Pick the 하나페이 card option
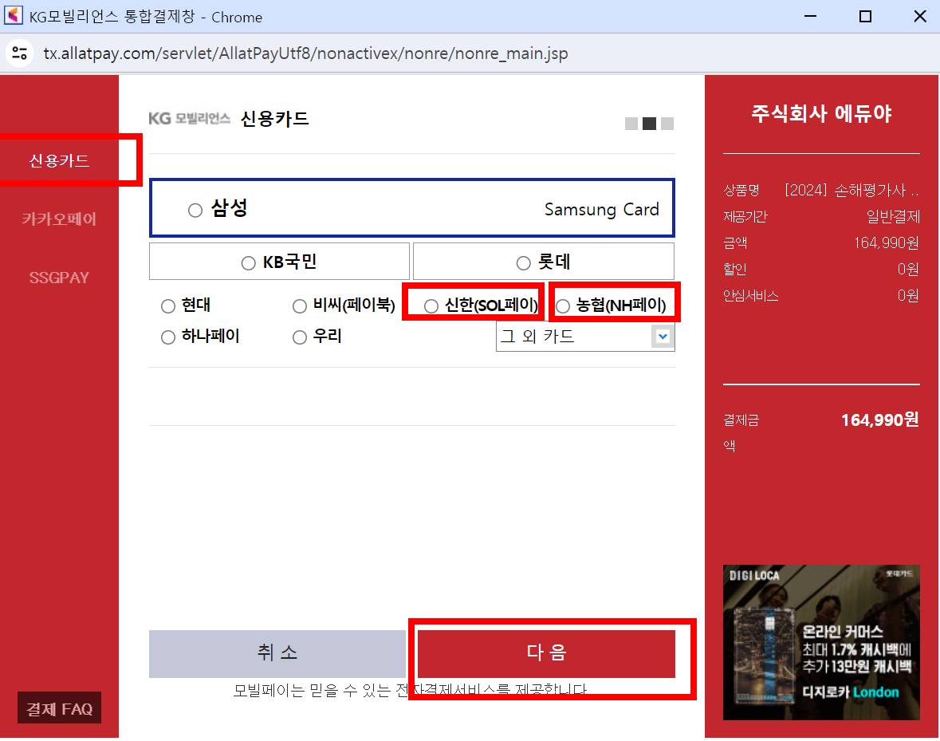The image size is (940, 741). 167,337
